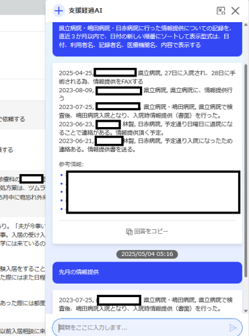Click the 2025/05/04 05:16 timestamp label
Viewport: 249px width, 336px height.
(x=147, y=254)
